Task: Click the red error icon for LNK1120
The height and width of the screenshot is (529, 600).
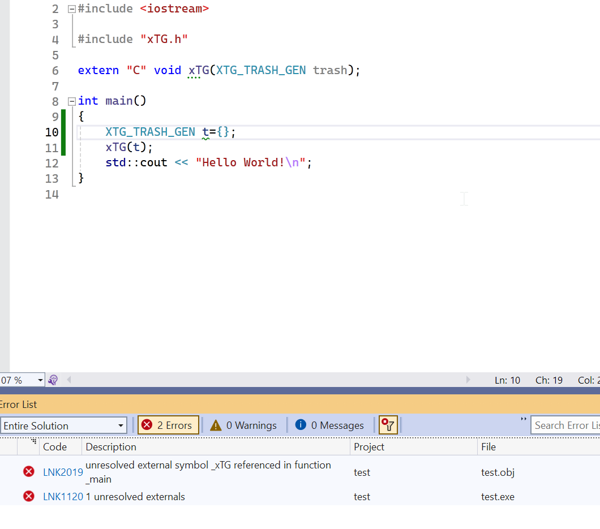Action: click(28, 496)
